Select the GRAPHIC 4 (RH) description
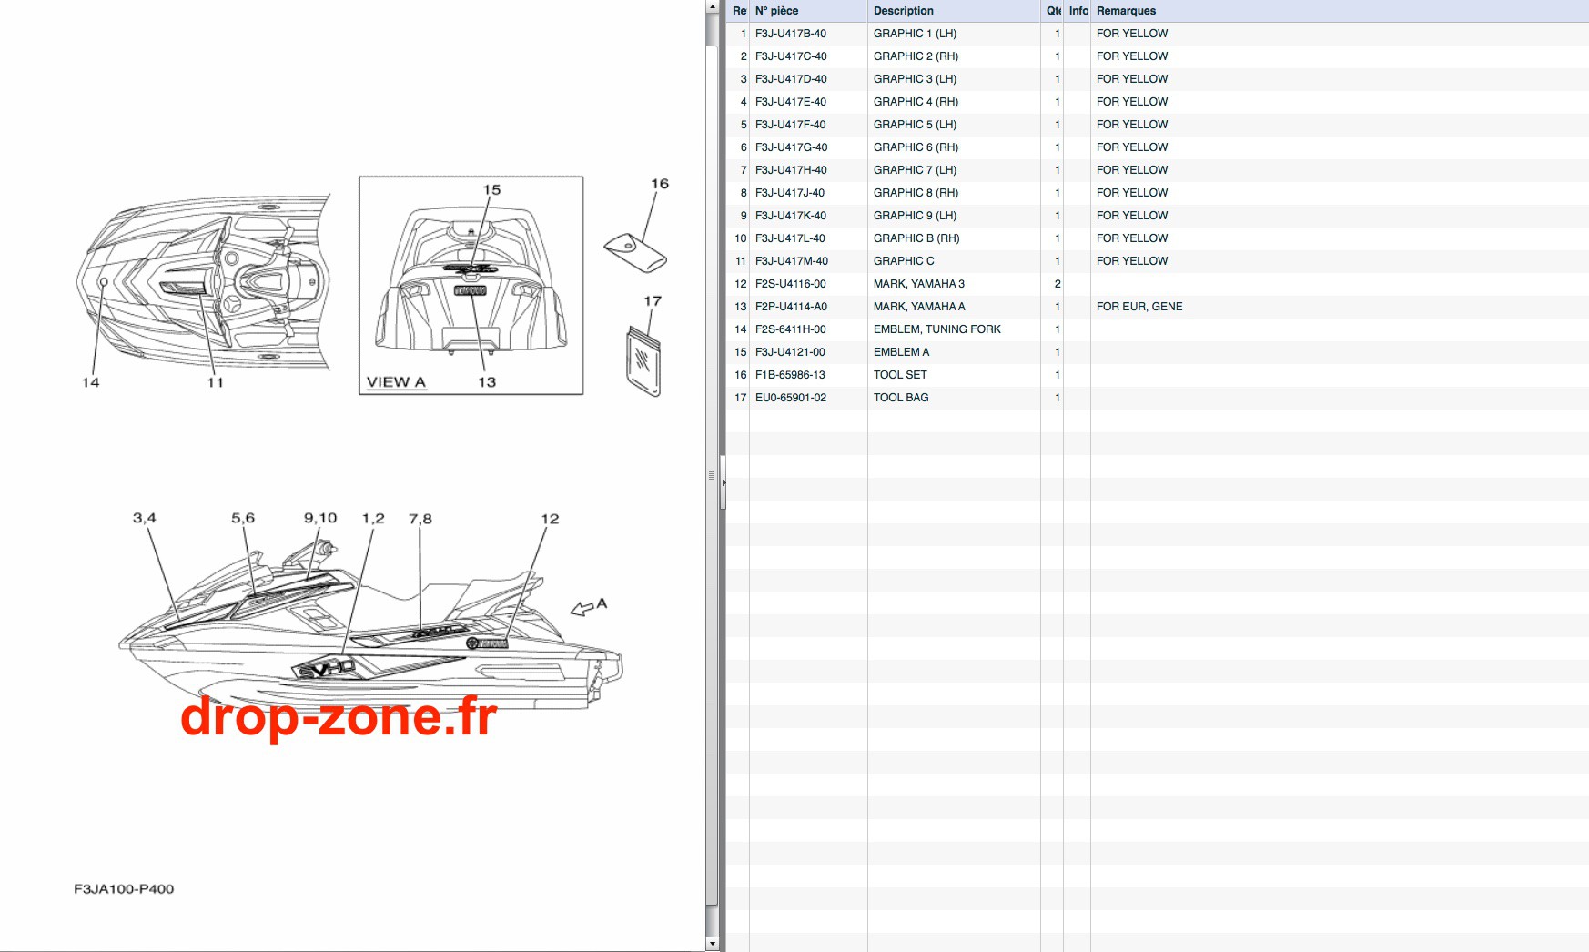1589x952 pixels. (916, 102)
